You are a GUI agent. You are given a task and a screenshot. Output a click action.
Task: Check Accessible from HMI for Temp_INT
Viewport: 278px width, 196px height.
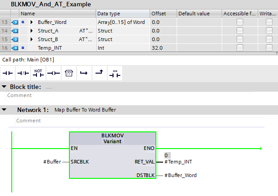(x=240, y=47)
